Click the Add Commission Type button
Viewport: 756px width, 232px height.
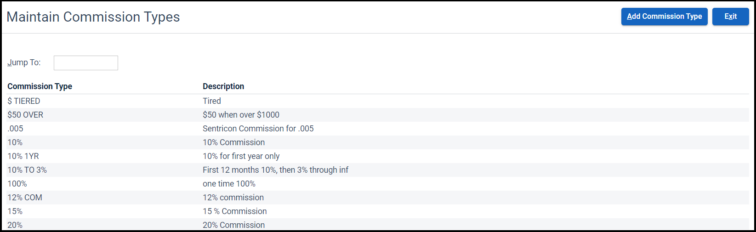pyautogui.click(x=664, y=17)
